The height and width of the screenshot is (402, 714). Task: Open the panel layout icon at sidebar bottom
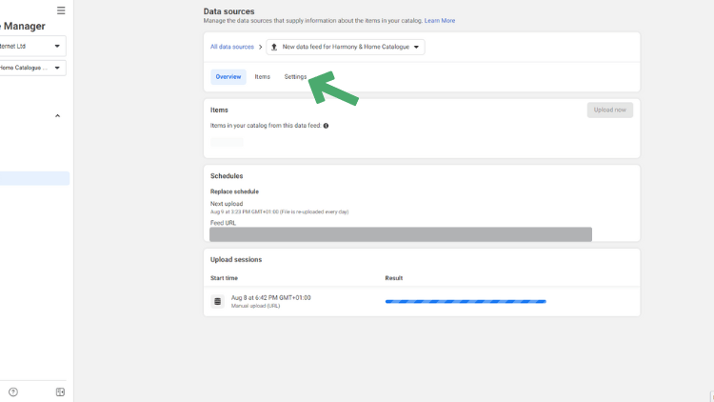tap(60, 392)
